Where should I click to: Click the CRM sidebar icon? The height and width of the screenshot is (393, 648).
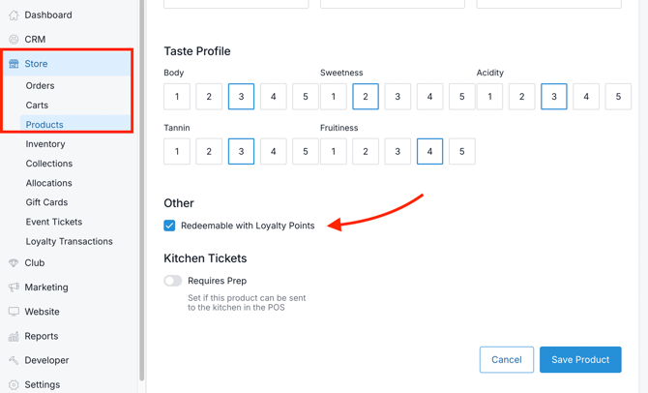pos(14,40)
